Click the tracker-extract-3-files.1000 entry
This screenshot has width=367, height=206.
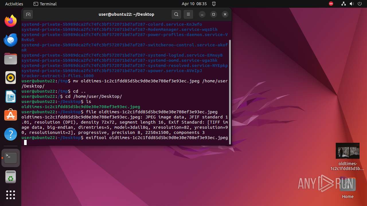(57, 76)
